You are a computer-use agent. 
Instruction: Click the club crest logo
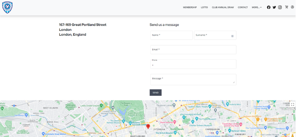point(7,7)
